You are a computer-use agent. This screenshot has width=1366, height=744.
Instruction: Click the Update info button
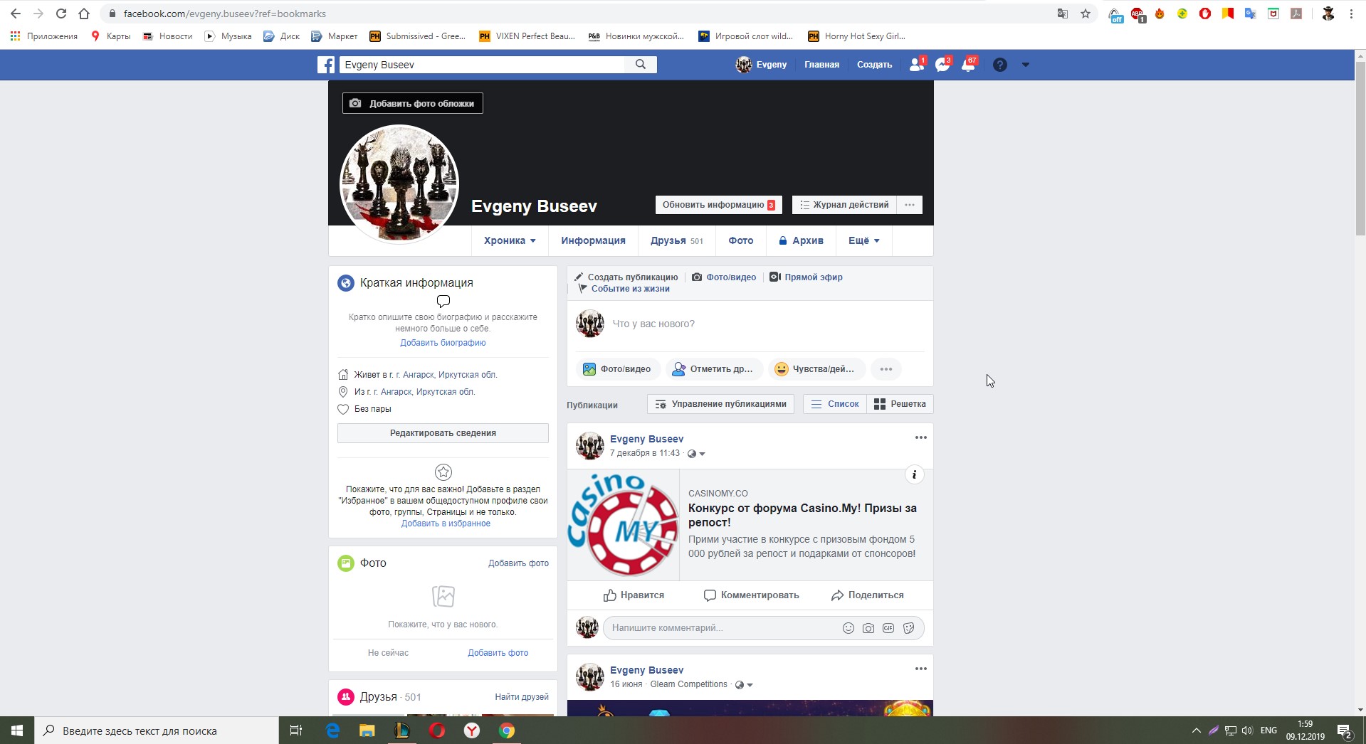(x=718, y=205)
